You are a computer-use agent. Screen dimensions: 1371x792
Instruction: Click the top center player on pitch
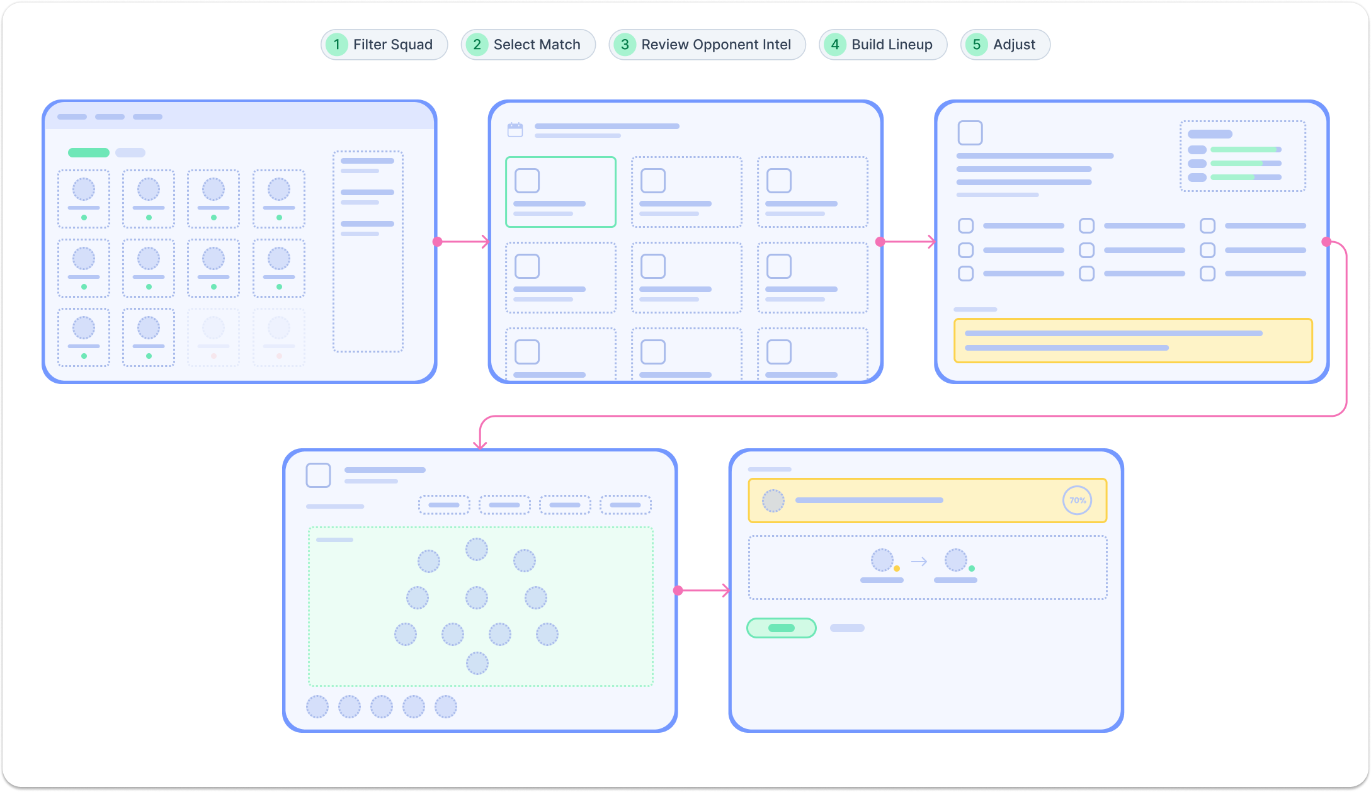coord(476,549)
